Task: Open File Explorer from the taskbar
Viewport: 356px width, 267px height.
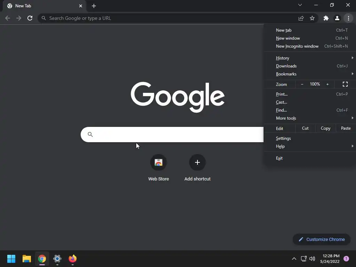Action: pos(26,259)
